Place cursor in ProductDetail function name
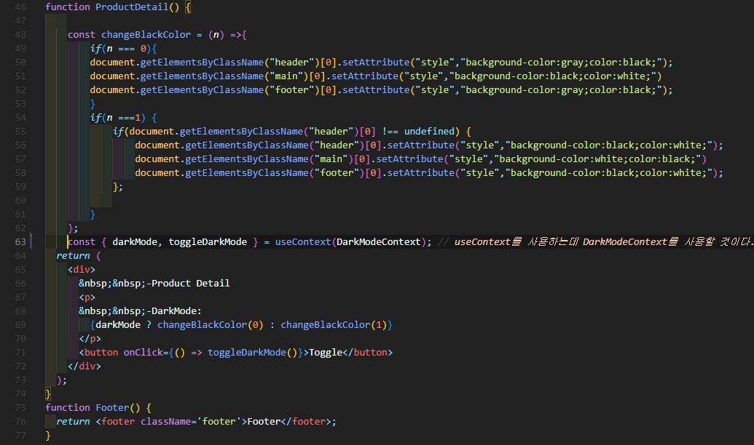 coord(132,7)
